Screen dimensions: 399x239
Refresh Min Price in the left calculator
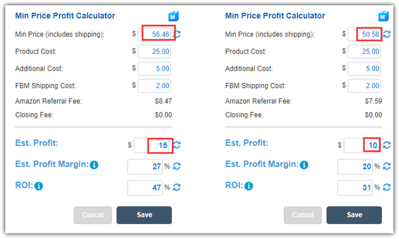coord(177,34)
